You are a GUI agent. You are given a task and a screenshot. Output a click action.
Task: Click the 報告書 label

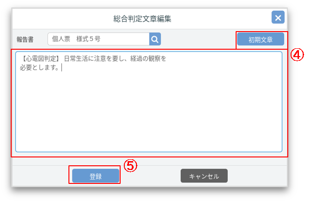[25, 39]
